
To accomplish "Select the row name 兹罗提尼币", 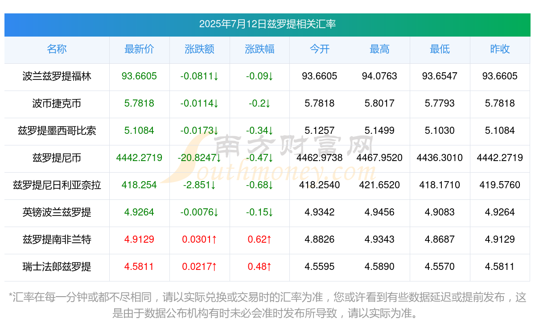I will [57, 158].
